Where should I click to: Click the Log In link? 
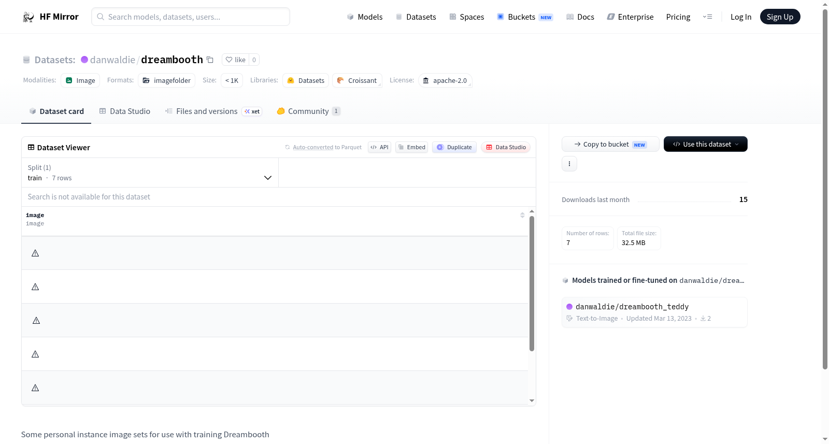click(x=741, y=17)
